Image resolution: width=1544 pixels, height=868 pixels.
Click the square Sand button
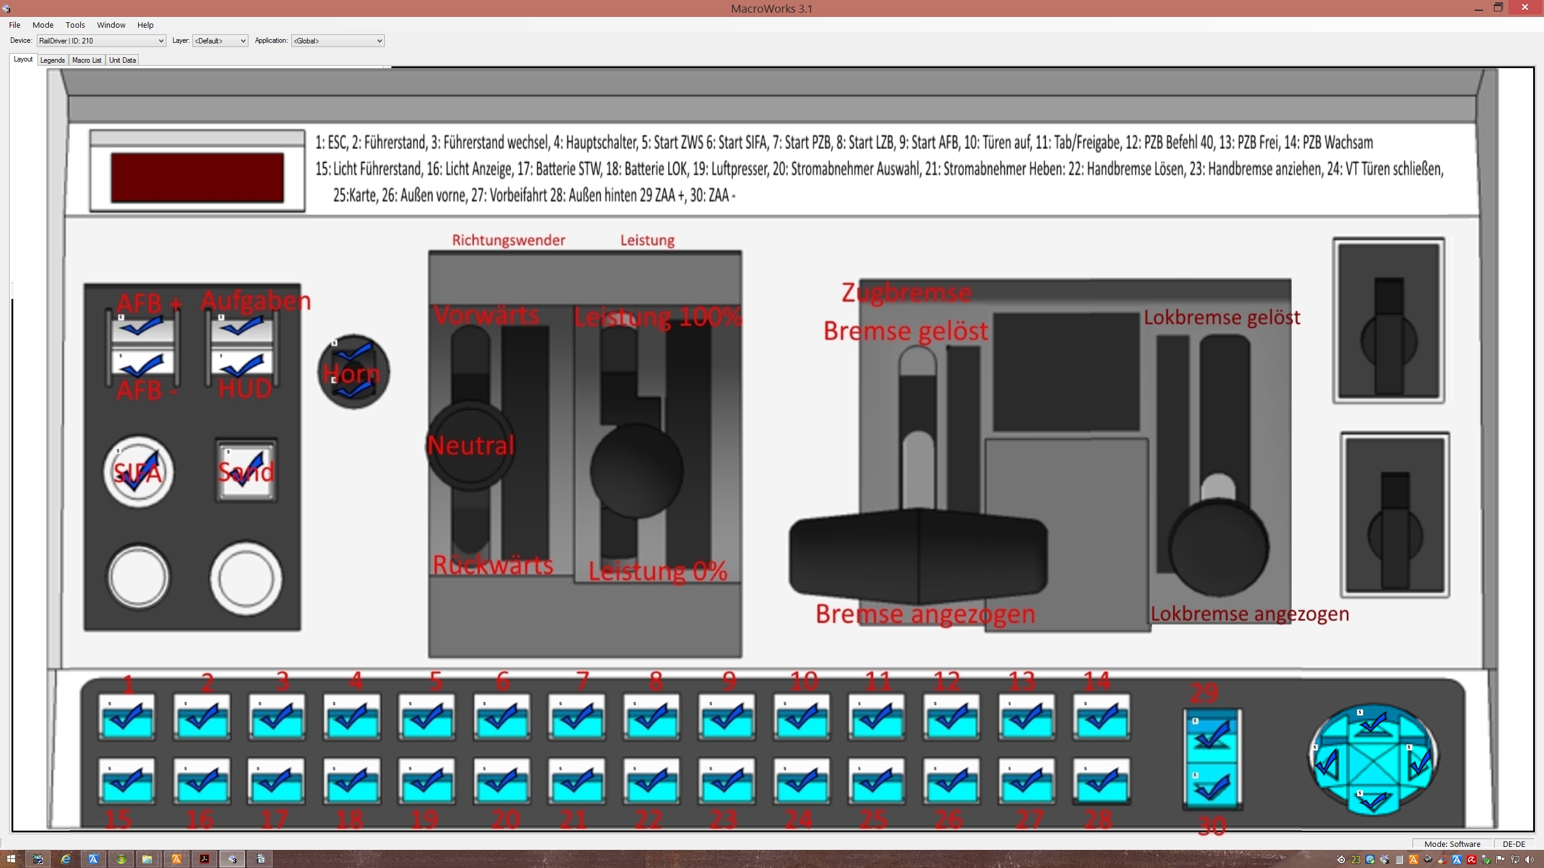pyautogui.click(x=246, y=471)
